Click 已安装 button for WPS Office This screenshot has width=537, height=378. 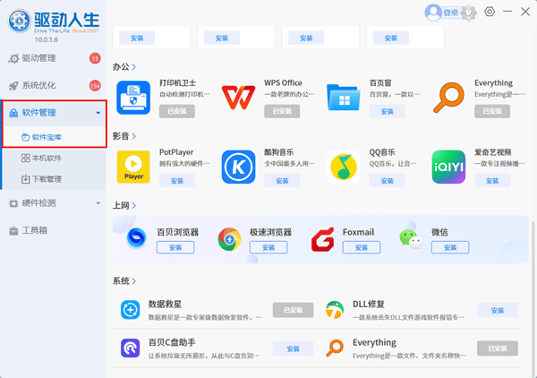tap(282, 111)
